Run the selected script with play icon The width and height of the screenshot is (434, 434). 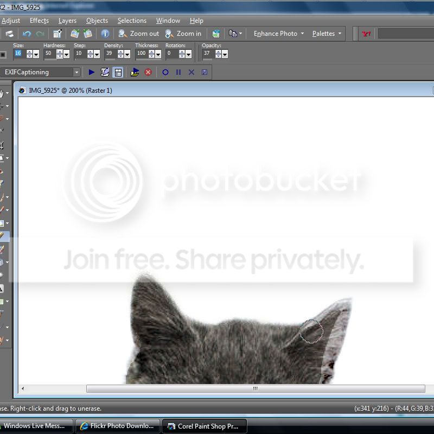point(91,72)
